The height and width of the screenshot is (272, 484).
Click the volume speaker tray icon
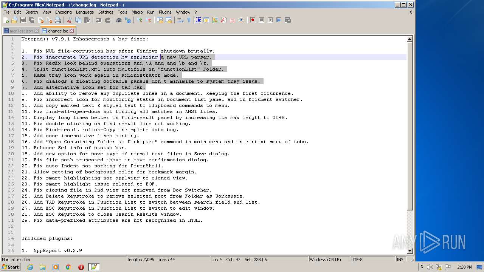pyautogui.click(x=430, y=267)
